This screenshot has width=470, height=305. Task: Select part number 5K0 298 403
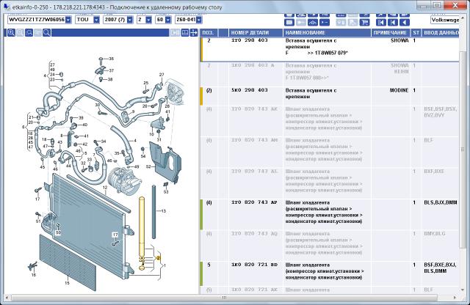point(250,90)
